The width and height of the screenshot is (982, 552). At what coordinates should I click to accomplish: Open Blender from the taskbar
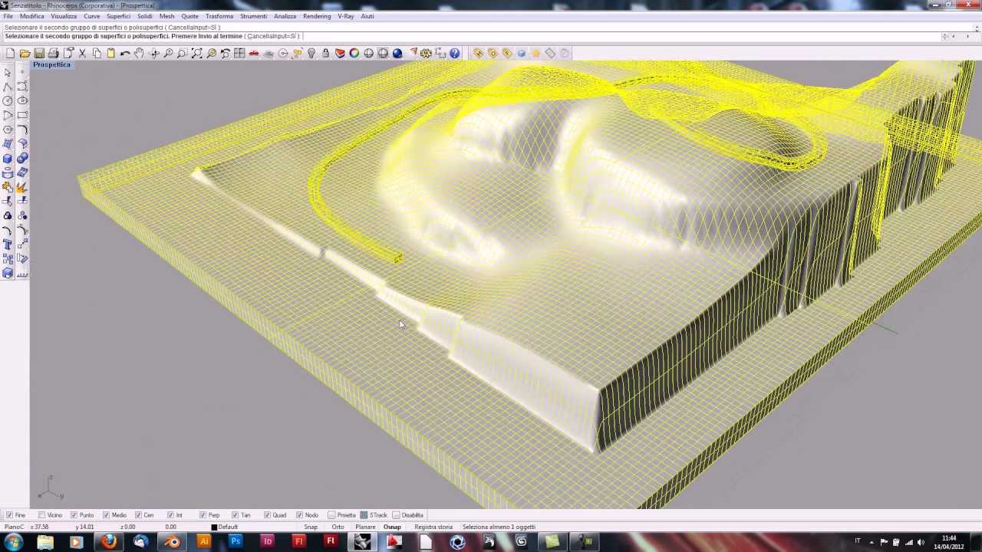(x=172, y=542)
